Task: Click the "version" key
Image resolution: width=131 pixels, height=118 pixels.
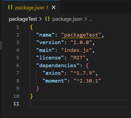Action: [50, 42]
